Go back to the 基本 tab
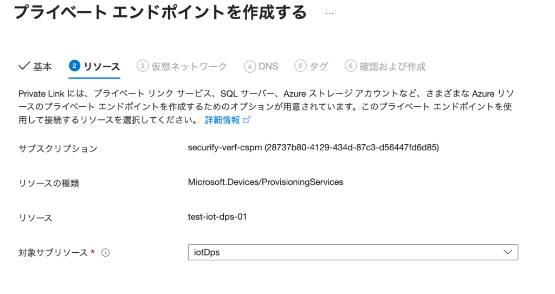555x294 pixels. pos(43,67)
